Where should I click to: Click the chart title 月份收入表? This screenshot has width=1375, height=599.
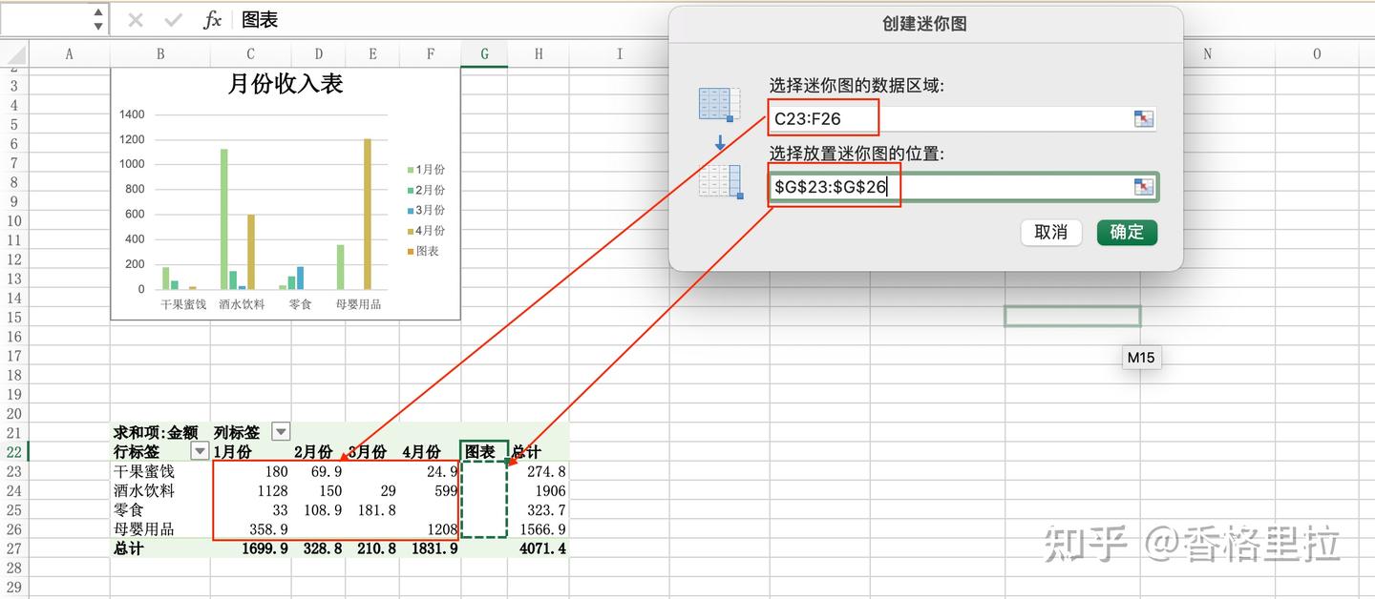(286, 84)
